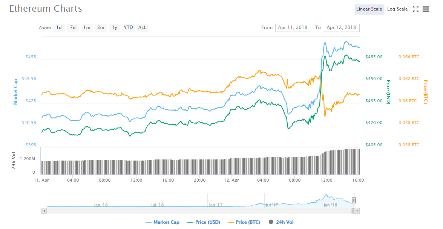Screen dimensions: 443x229
Task: Toggle Market Cap series in legend
Action: tap(162, 222)
